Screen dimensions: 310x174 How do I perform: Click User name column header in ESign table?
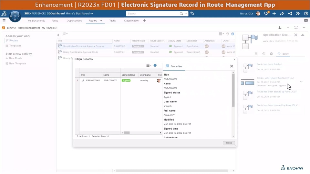(x=145, y=75)
